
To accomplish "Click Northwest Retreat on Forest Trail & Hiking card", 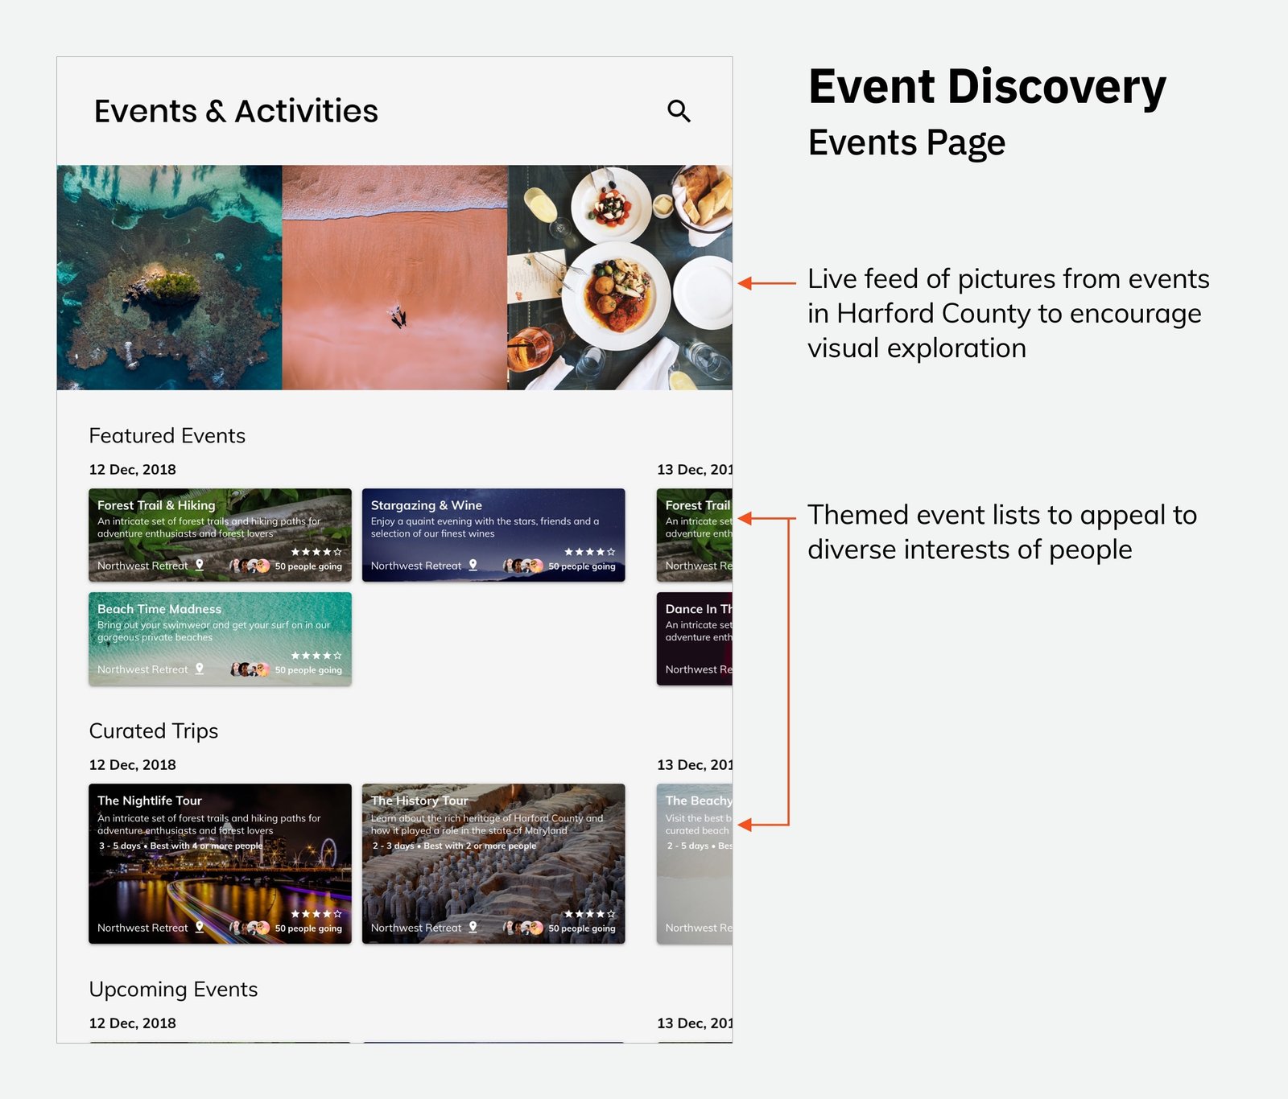I will pyautogui.click(x=142, y=566).
